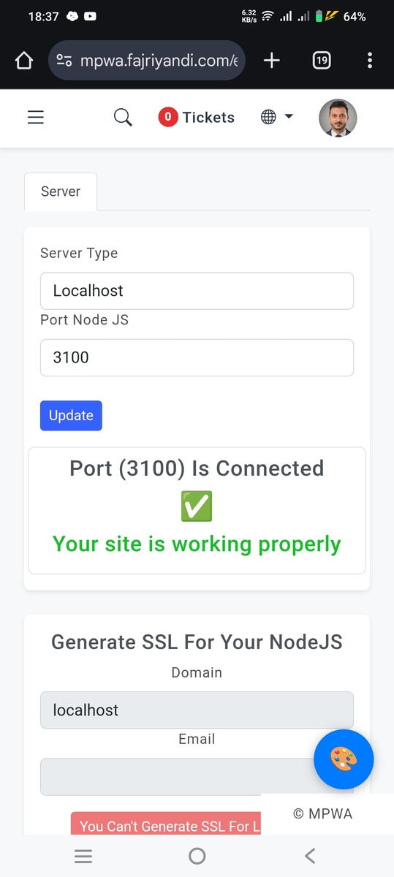394x877 pixels.
Task: Click the address bar URL text
Action: tap(159, 61)
